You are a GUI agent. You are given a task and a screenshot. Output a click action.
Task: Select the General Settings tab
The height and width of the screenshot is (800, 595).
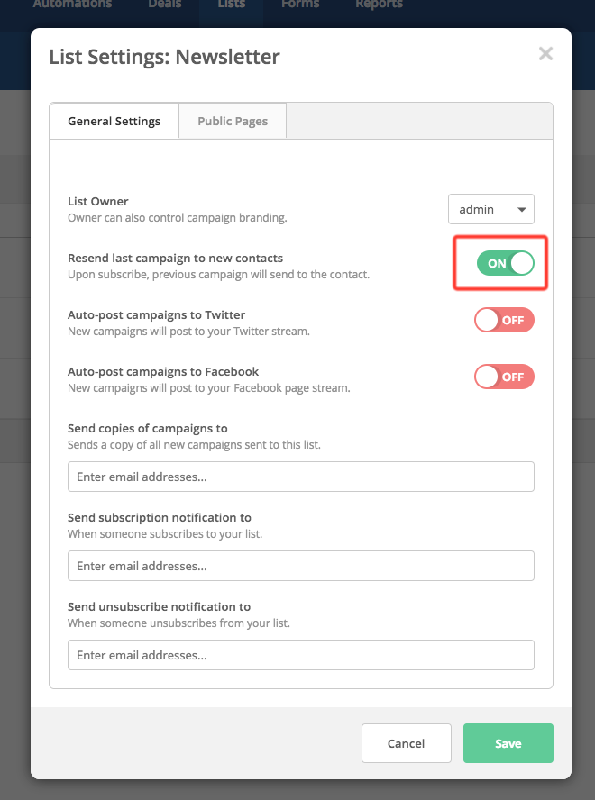pyautogui.click(x=114, y=121)
